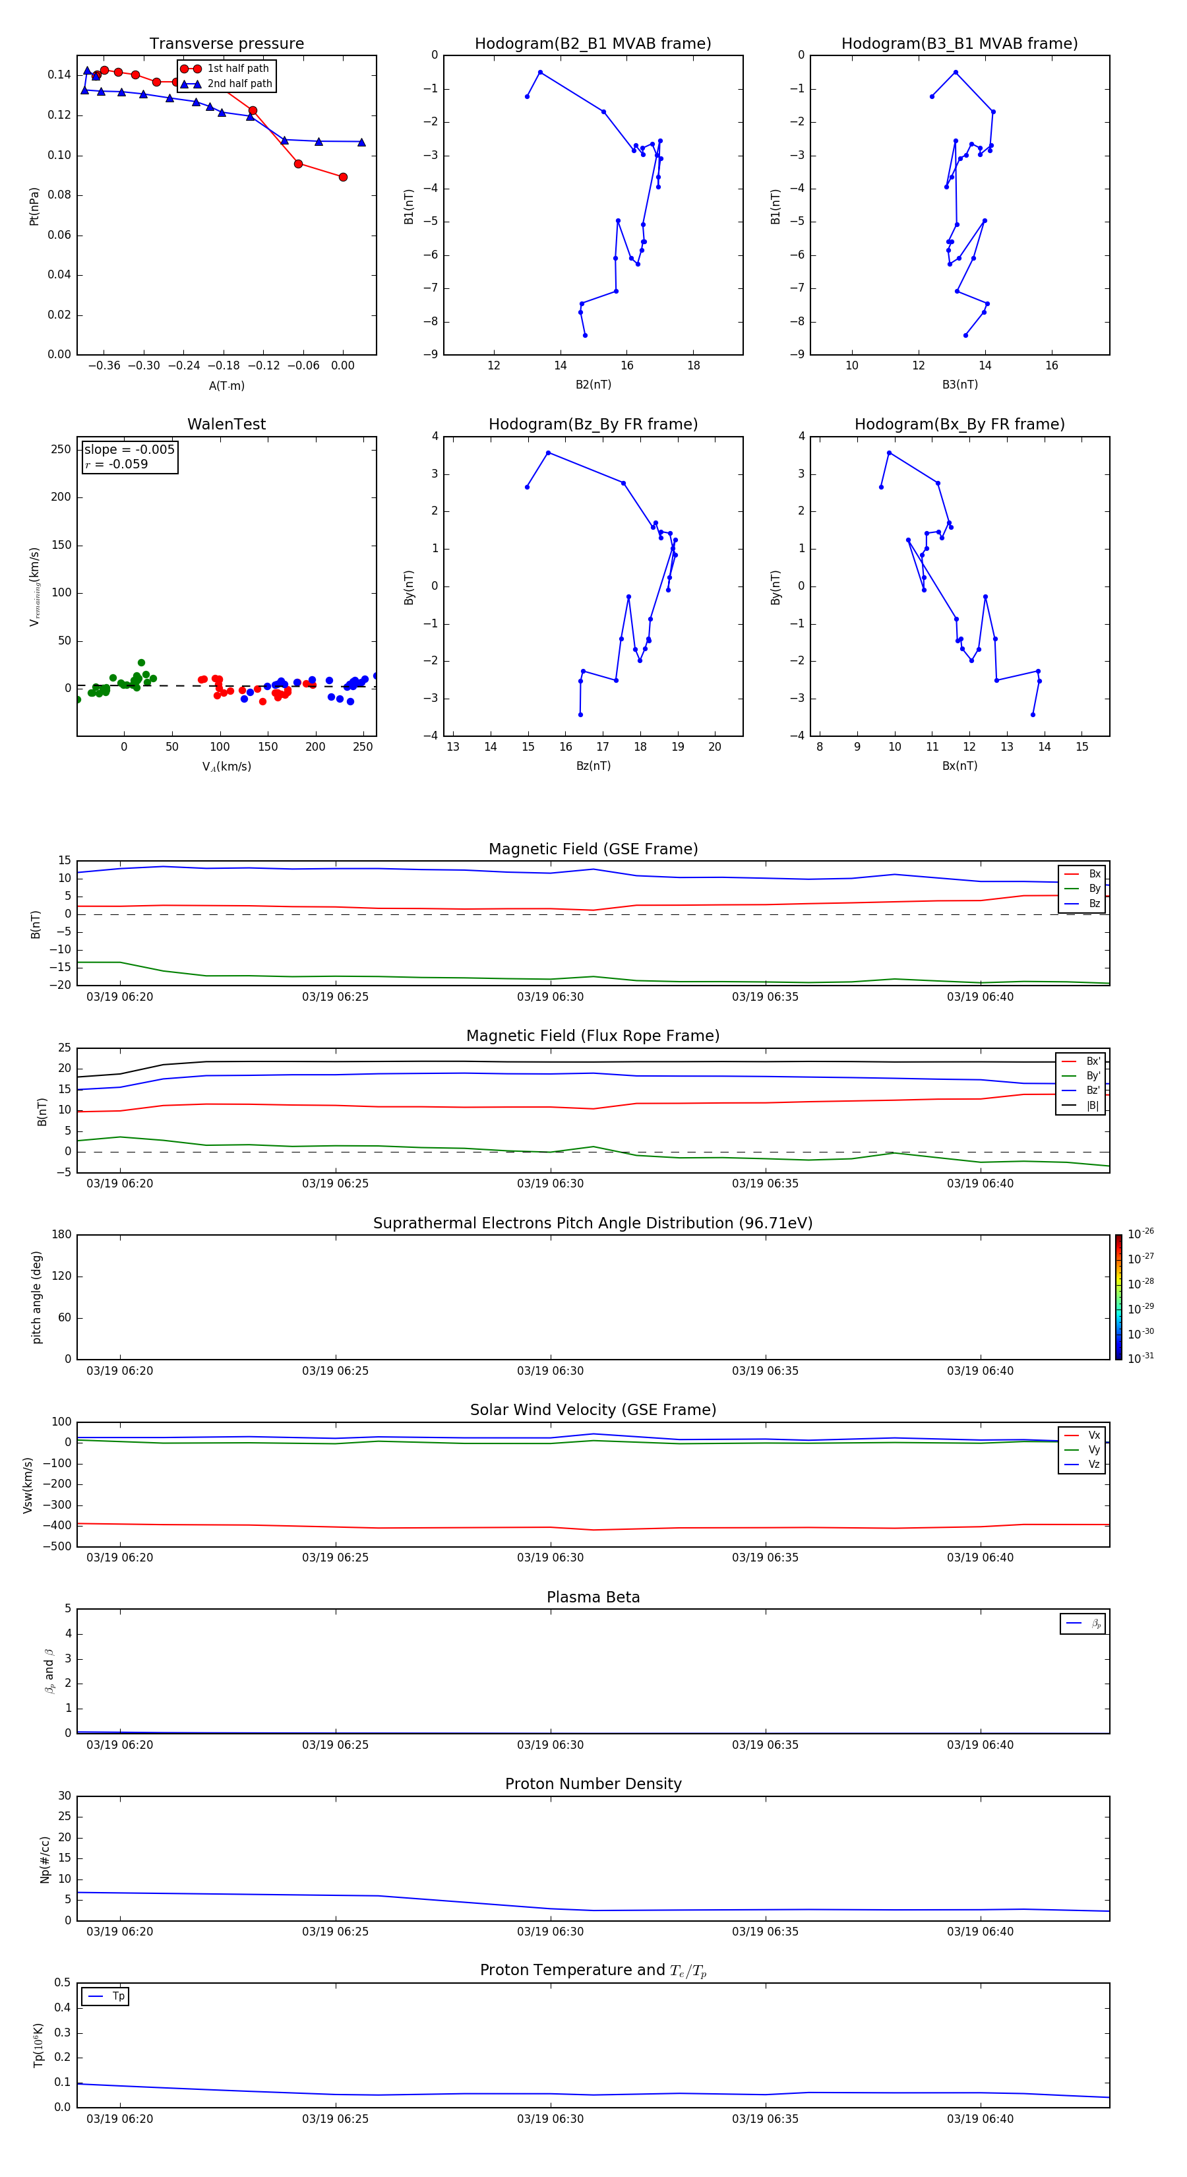The image size is (1187, 2177).
Task: Click the 'Hodogram(Bx_By FR frame)' title
Action: (959, 424)
